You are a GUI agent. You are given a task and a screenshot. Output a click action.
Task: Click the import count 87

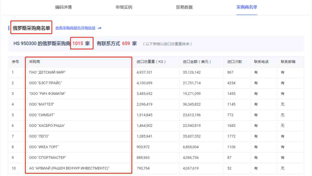229,158
